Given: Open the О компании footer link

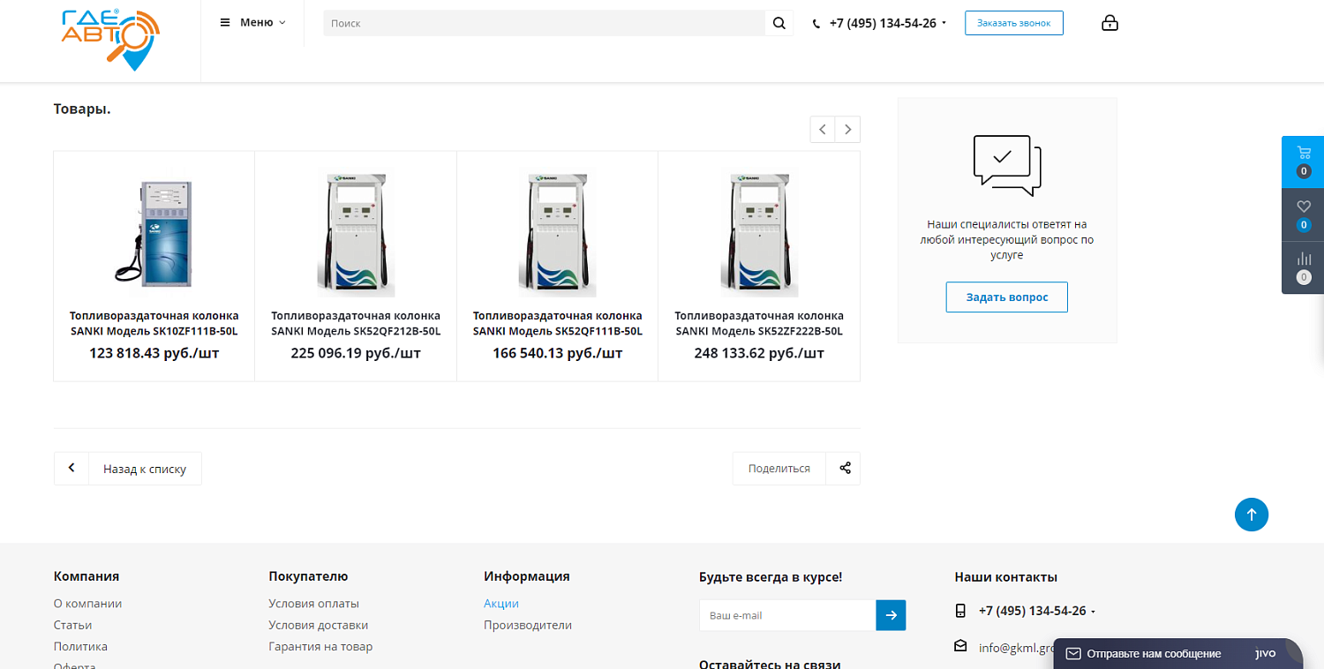Looking at the screenshot, I should tap(87, 604).
